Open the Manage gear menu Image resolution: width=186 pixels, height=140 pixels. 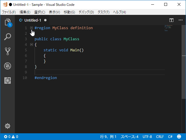(8, 126)
